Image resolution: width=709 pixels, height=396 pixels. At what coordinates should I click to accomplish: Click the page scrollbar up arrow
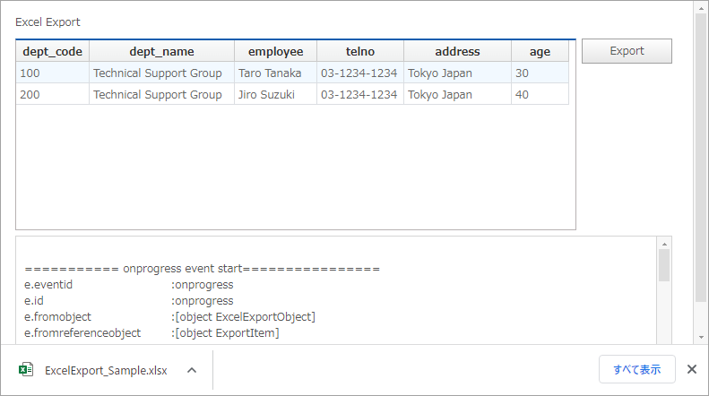(x=701, y=7)
